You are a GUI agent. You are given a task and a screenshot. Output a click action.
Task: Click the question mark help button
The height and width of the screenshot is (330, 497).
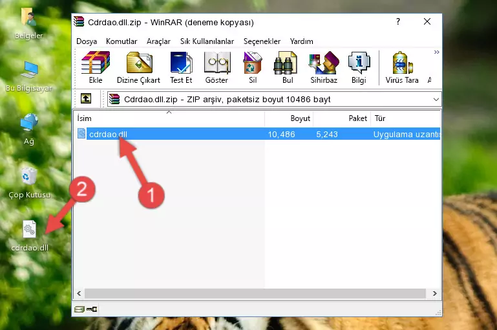pos(397,21)
